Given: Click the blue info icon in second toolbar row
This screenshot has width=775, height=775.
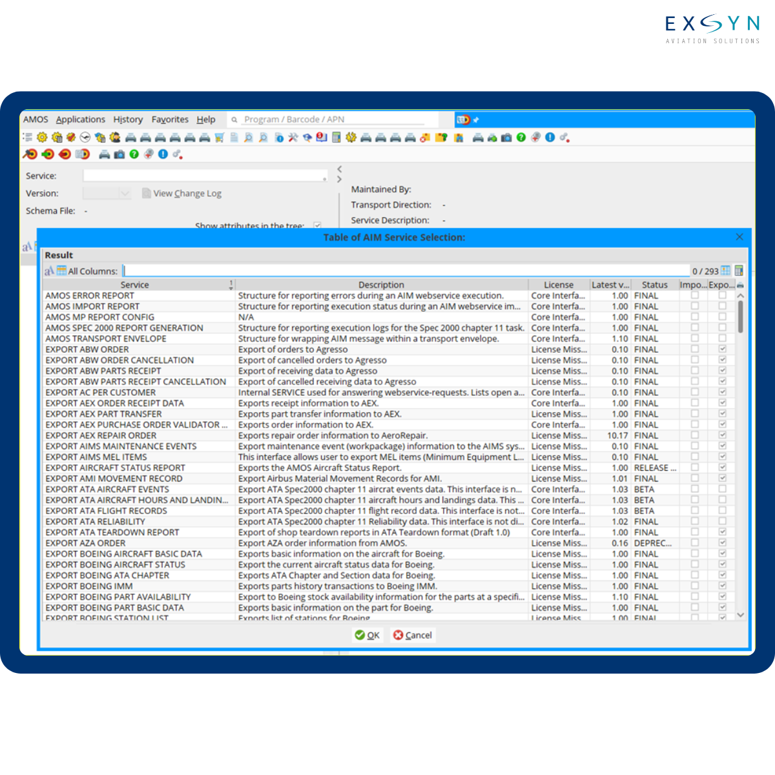Looking at the screenshot, I should (x=163, y=154).
